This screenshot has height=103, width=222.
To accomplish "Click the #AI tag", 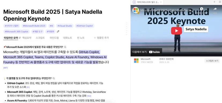I will point(51,26).
